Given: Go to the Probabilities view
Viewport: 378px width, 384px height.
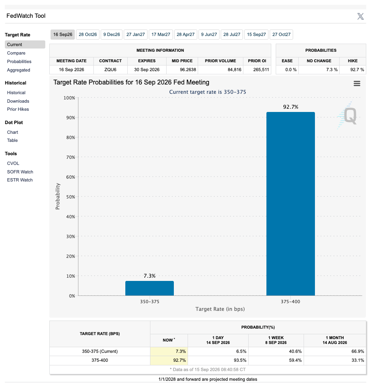Looking at the screenshot, I should [x=19, y=61].
